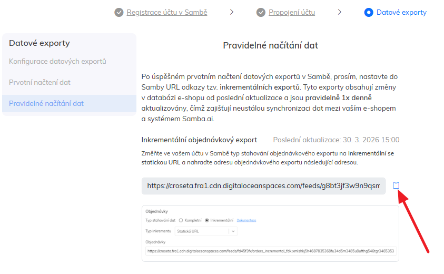
Task: Click the checkmark icon beside Propojení účtu
Action: pyautogui.click(x=261, y=12)
